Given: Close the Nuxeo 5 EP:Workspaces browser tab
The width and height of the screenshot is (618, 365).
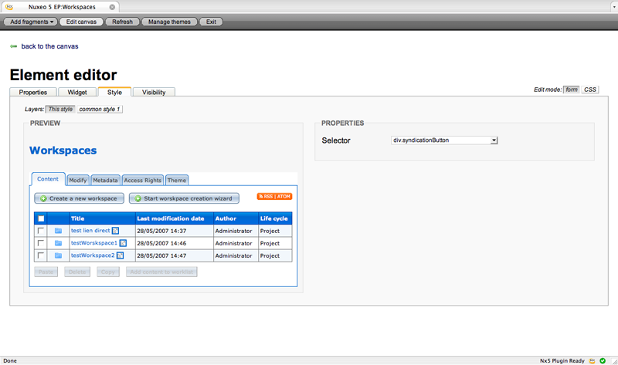Looking at the screenshot, I should coord(112,7).
